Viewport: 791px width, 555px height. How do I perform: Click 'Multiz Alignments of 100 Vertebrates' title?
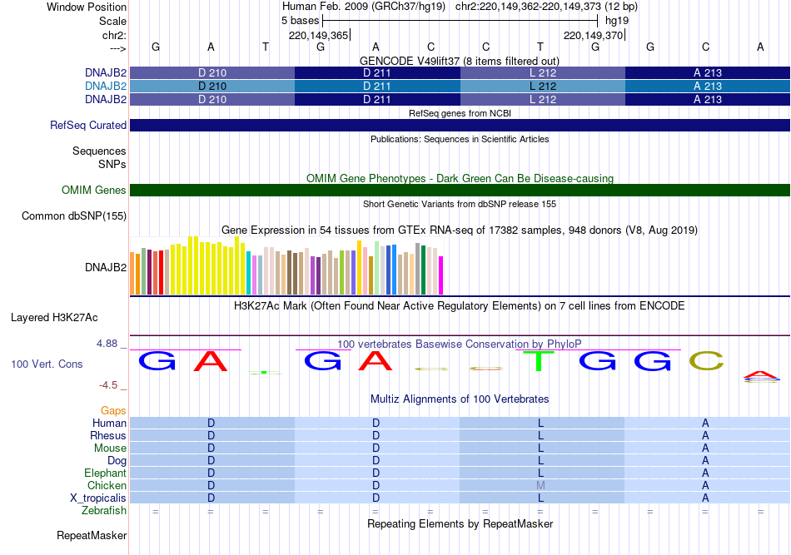tap(460, 399)
